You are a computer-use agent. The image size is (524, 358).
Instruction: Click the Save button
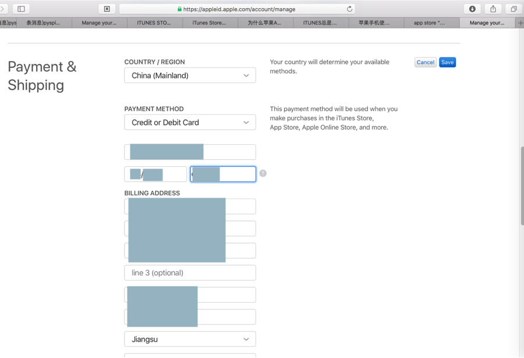pyautogui.click(x=447, y=62)
